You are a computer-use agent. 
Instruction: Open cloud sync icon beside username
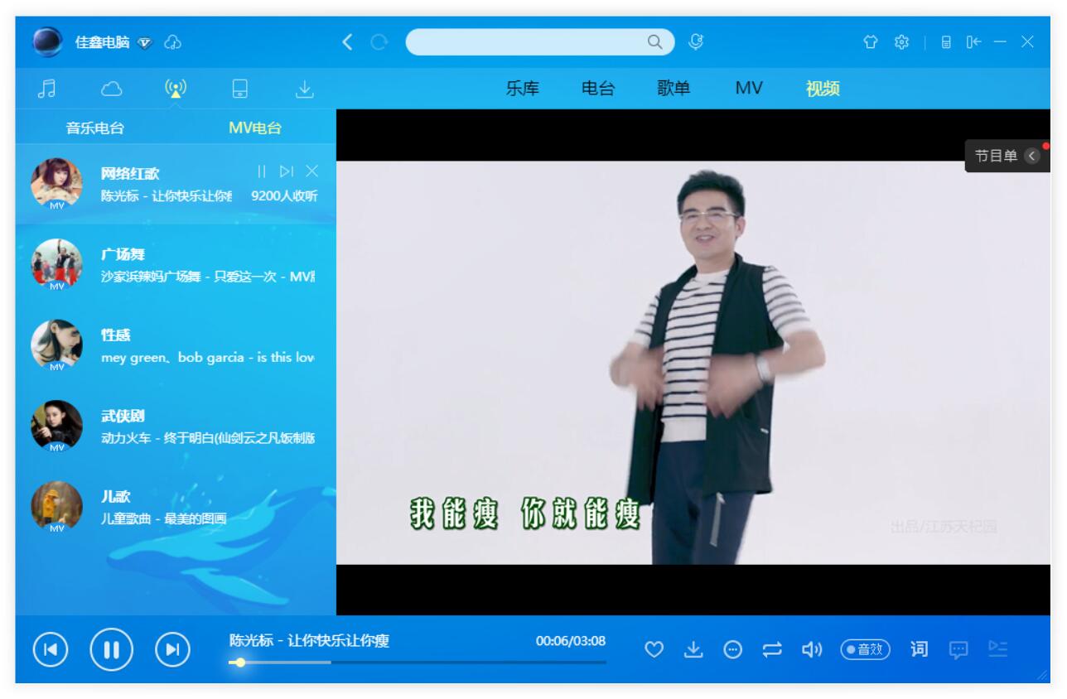[x=172, y=41]
